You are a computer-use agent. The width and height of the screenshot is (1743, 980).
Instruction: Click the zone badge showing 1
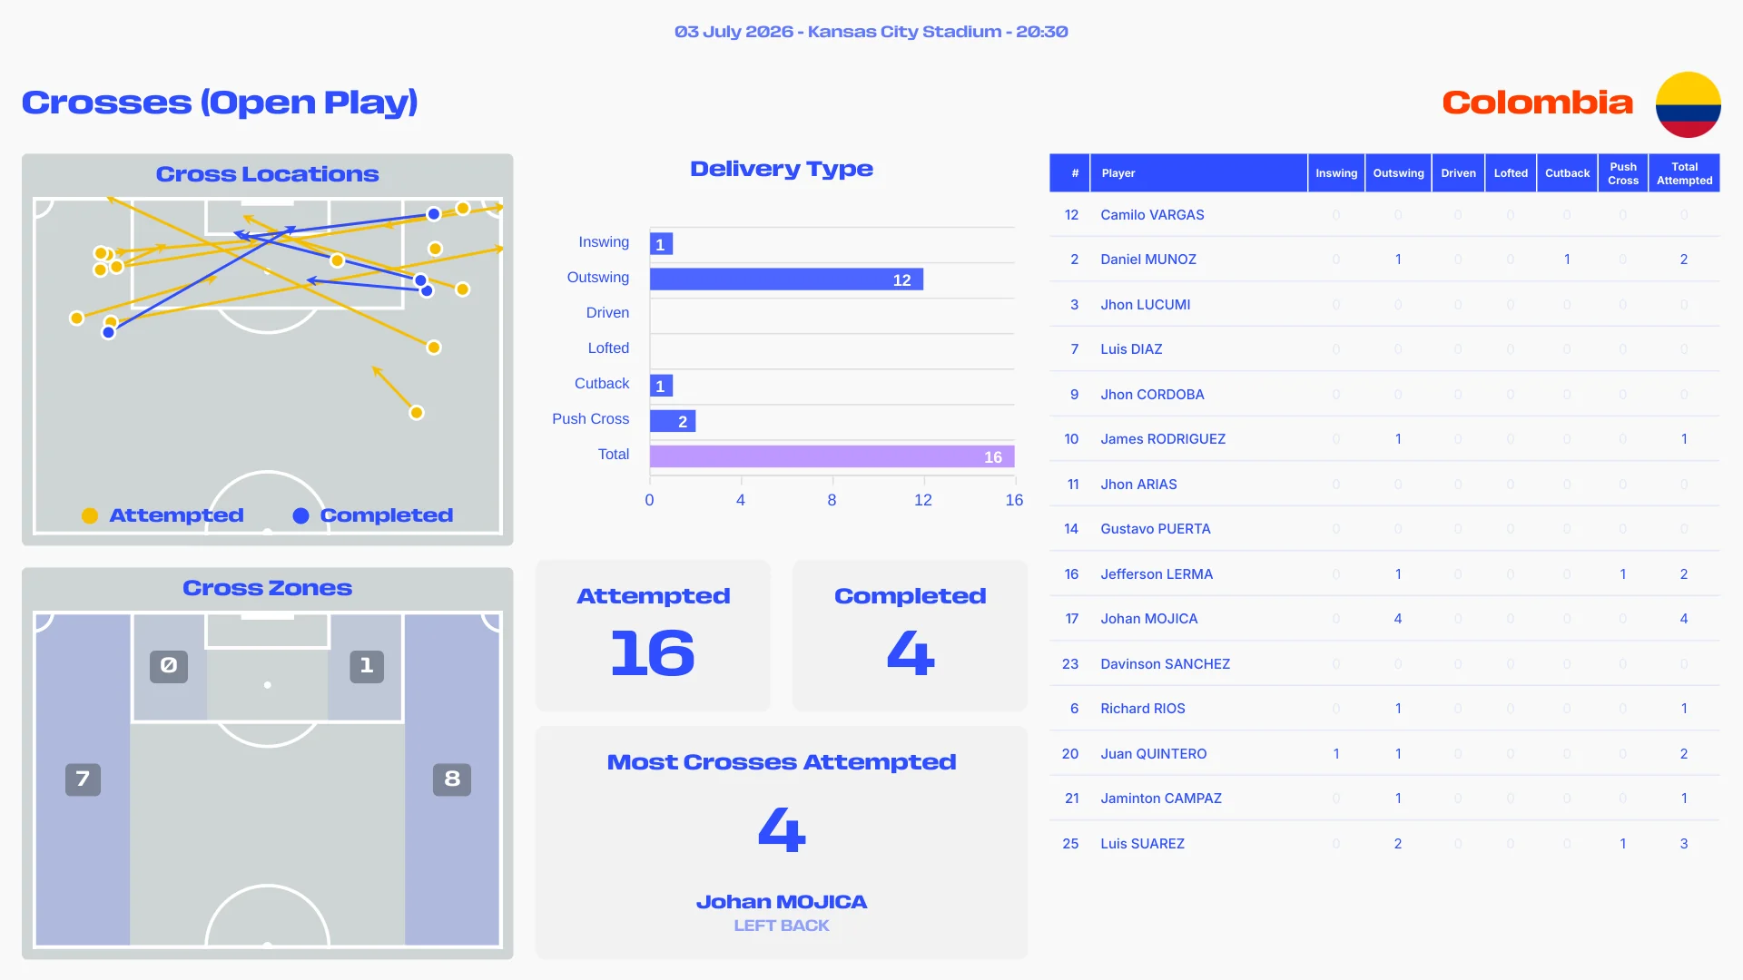(367, 666)
